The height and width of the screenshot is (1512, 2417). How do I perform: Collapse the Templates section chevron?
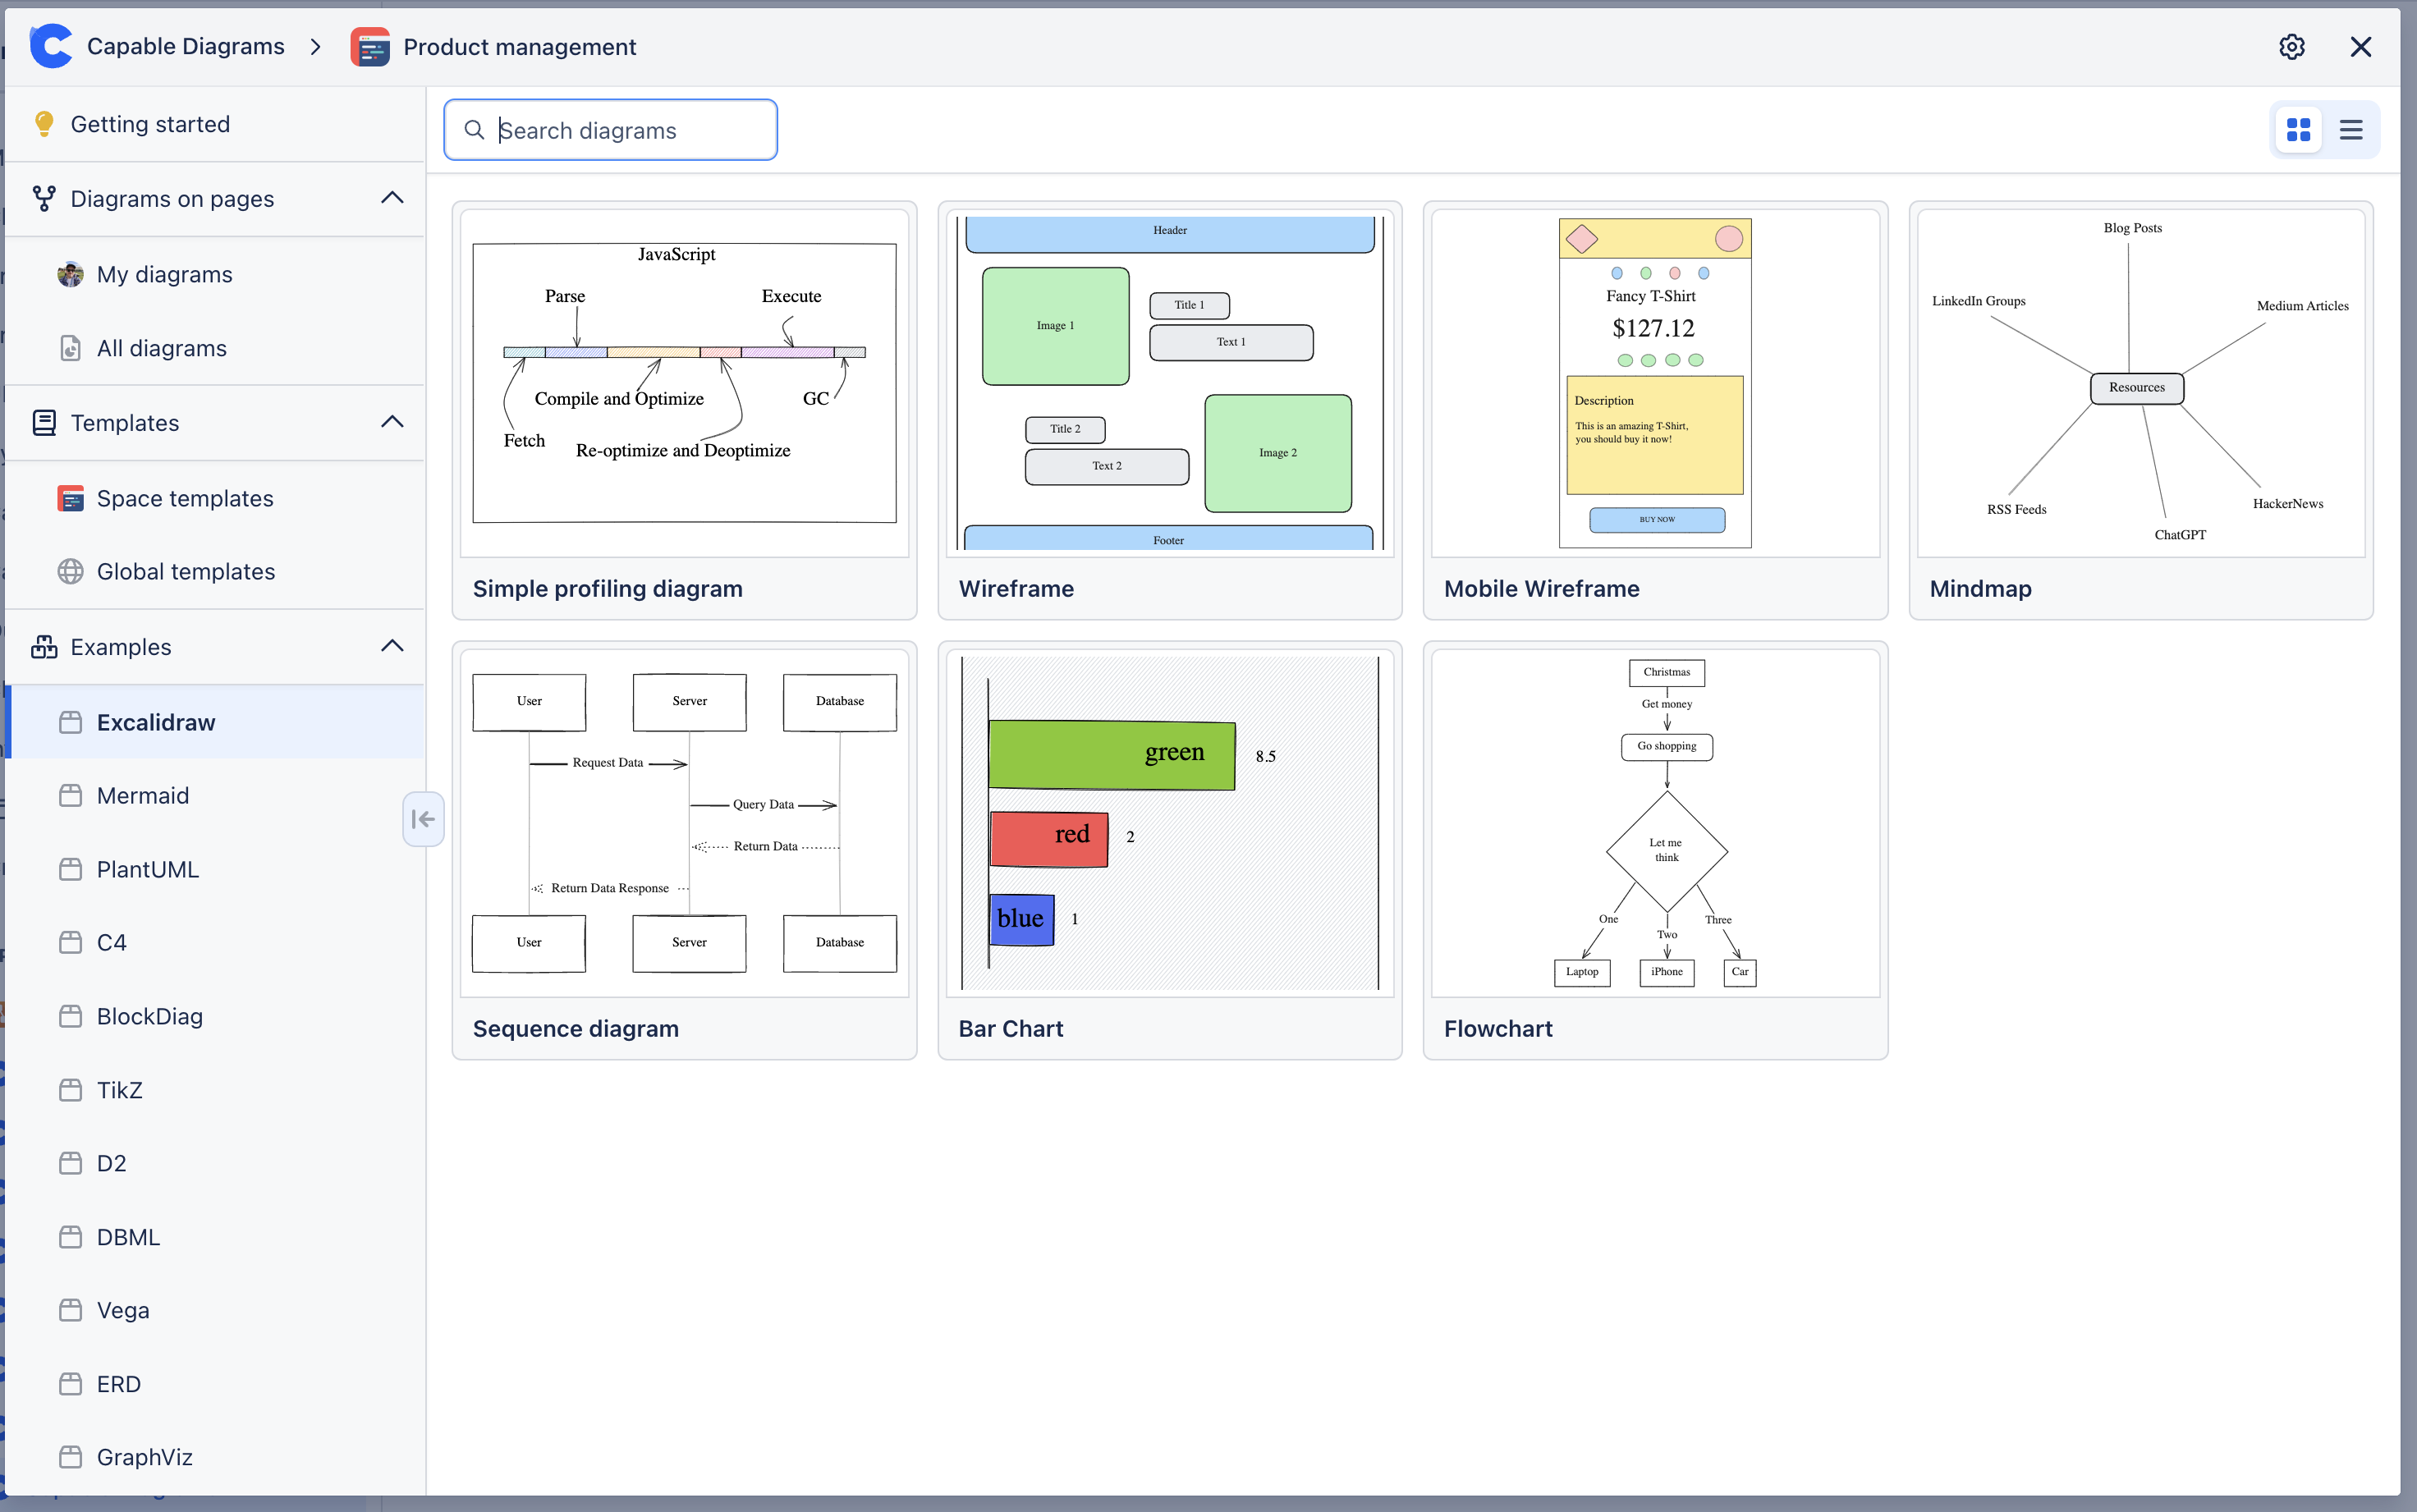[392, 422]
